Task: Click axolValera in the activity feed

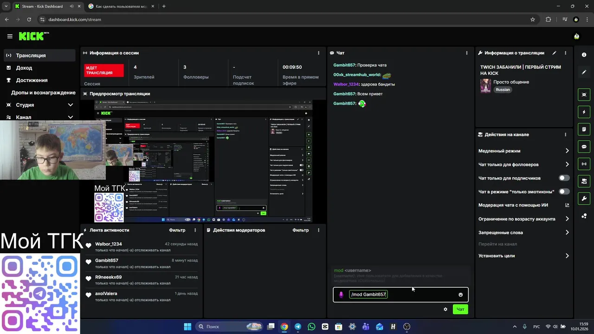Action: pos(106,294)
